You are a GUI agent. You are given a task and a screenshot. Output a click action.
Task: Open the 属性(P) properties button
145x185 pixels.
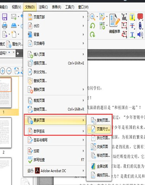click(14, 44)
